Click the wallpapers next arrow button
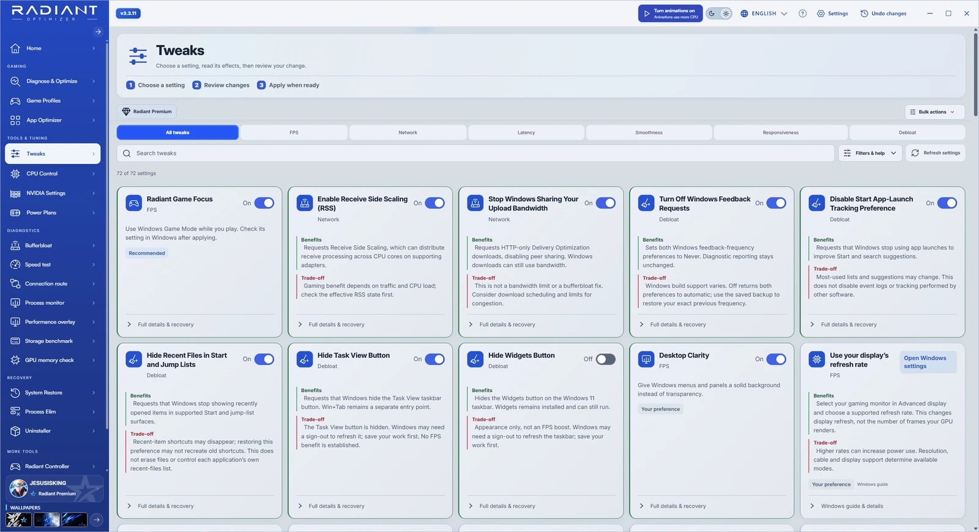Screen dimensions: 979x532 [97, 520]
